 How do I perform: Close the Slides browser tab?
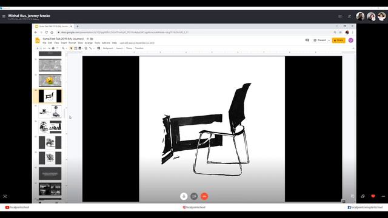(x=71, y=26)
